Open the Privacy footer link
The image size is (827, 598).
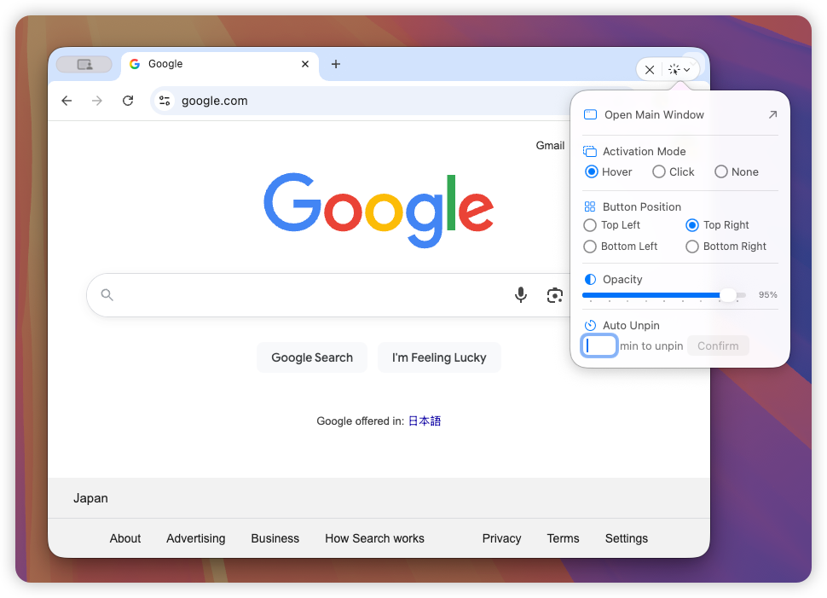(501, 538)
